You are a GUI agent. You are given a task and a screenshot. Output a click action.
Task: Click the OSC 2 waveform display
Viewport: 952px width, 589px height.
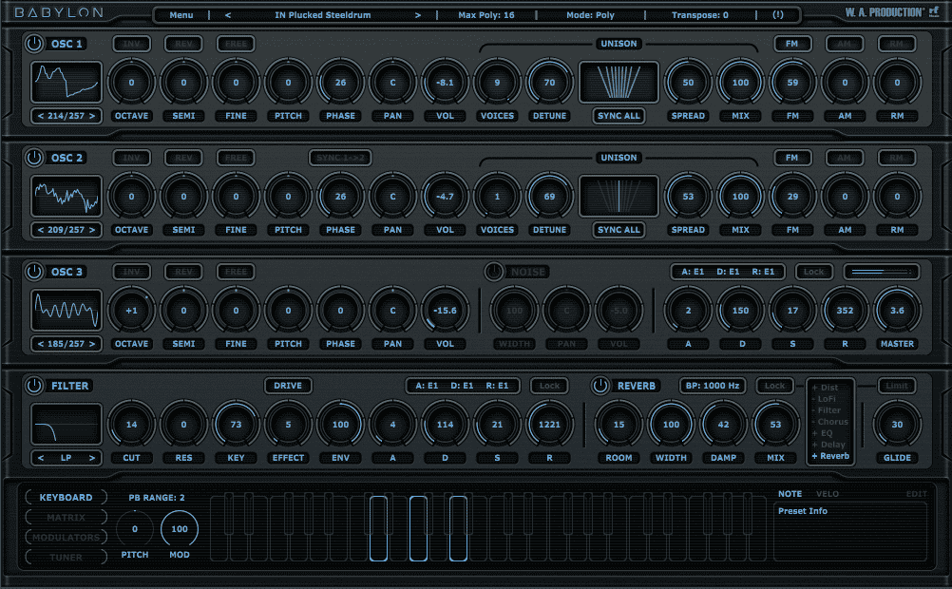pos(67,196)
